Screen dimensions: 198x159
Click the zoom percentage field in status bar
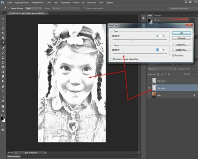[10, 152]
